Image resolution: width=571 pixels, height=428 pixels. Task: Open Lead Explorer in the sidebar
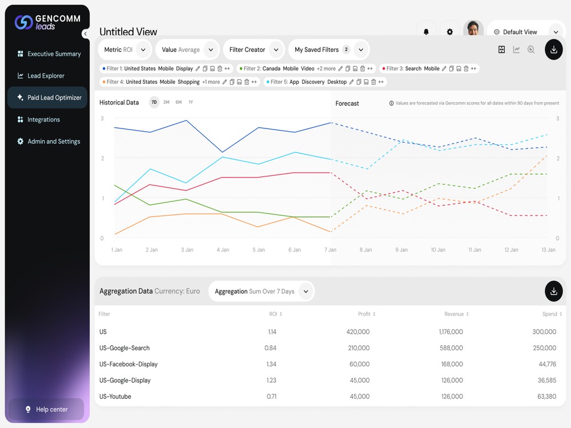click(x=47, y=76)
